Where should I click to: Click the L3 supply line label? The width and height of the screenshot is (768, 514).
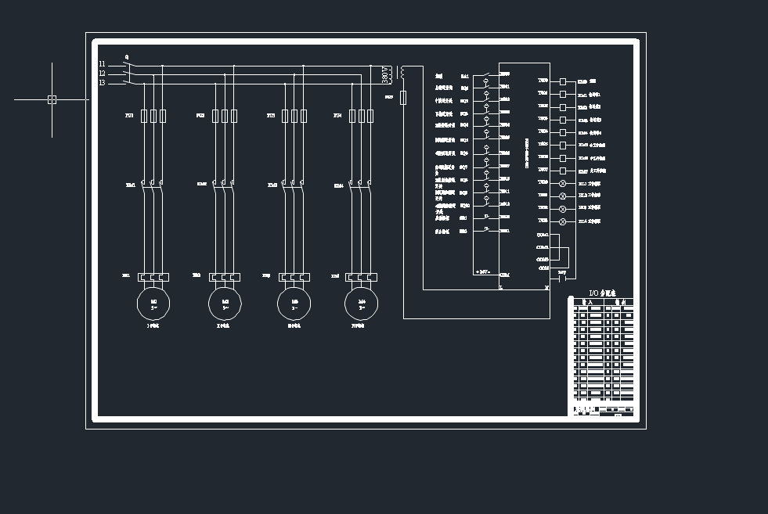click(102, 83)
